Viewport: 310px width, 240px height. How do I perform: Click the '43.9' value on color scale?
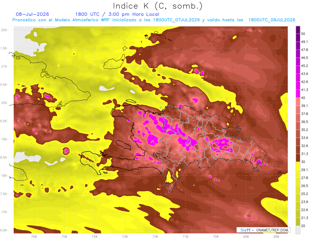(304, 74)
